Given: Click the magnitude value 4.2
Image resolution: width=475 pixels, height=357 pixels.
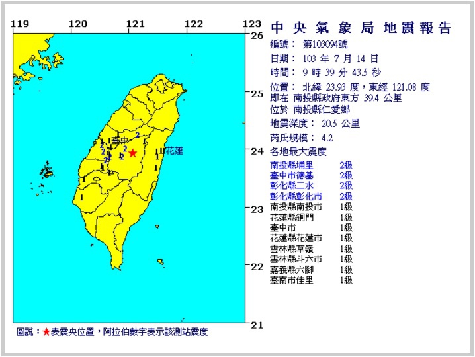Looking at the screenshot, I should [x=327, y=138].
